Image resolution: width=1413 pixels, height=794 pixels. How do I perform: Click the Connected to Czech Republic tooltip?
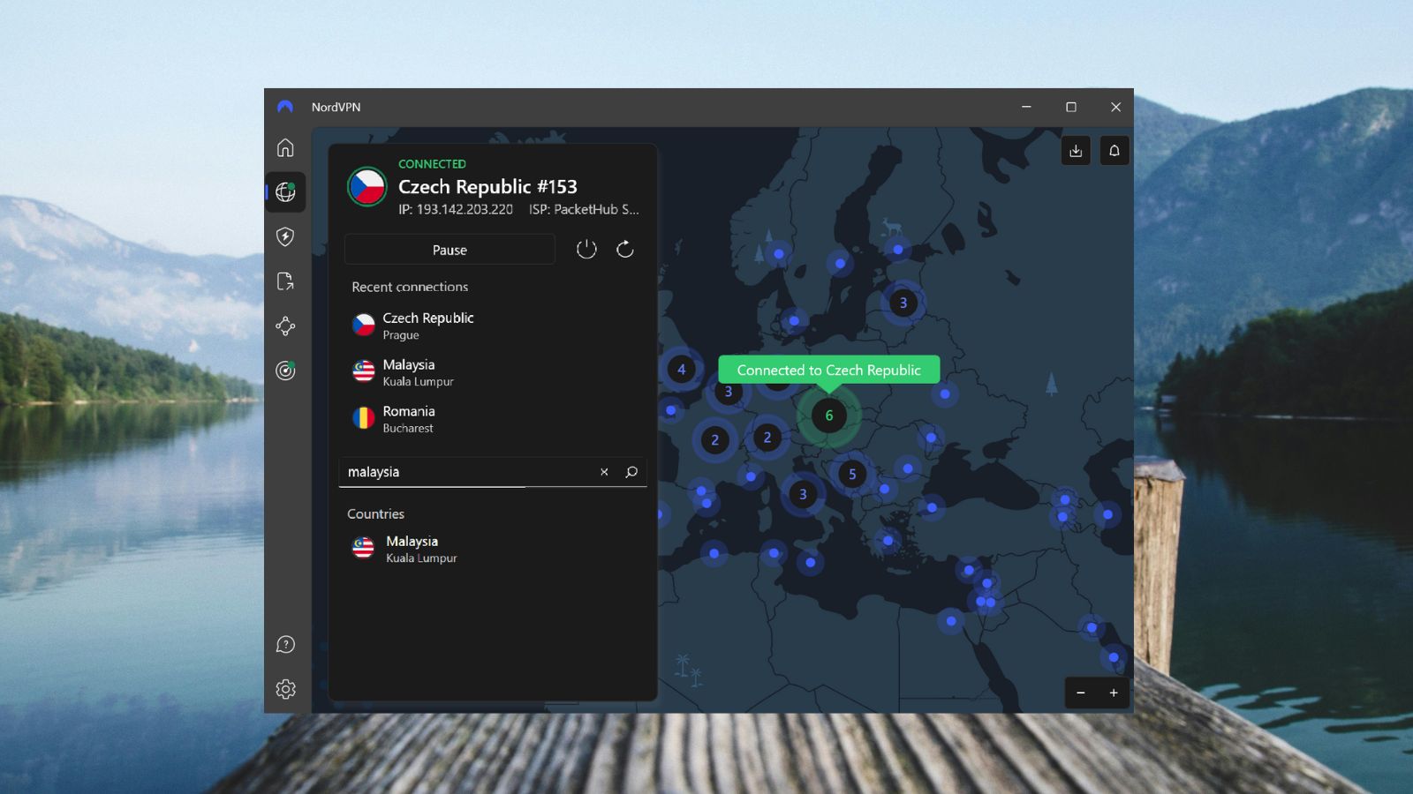point(828,370)
